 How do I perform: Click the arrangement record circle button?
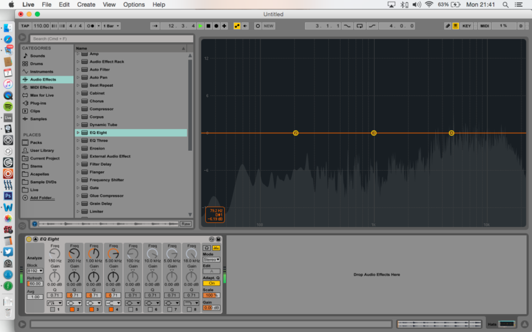click(x=216, y=25)
